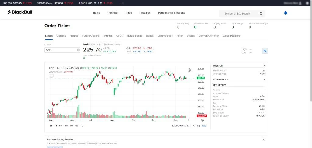Select the 1D chart range

pyautogui.click(x=82, y=126)
